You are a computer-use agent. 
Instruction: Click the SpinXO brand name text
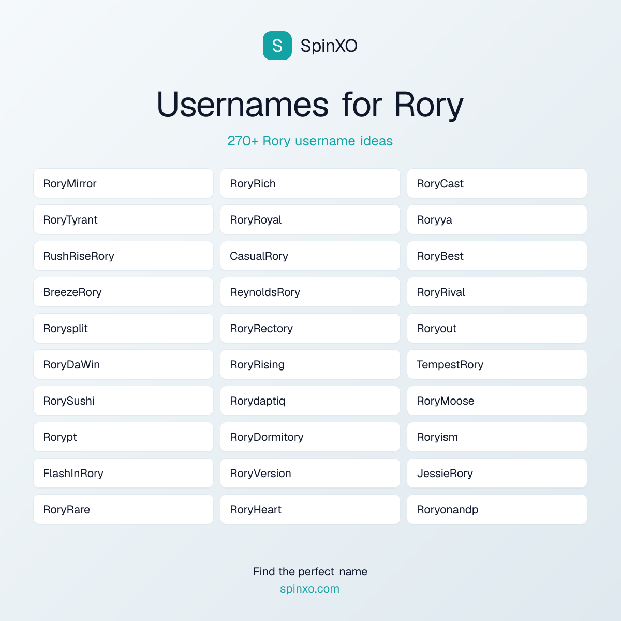coord(329,46)
